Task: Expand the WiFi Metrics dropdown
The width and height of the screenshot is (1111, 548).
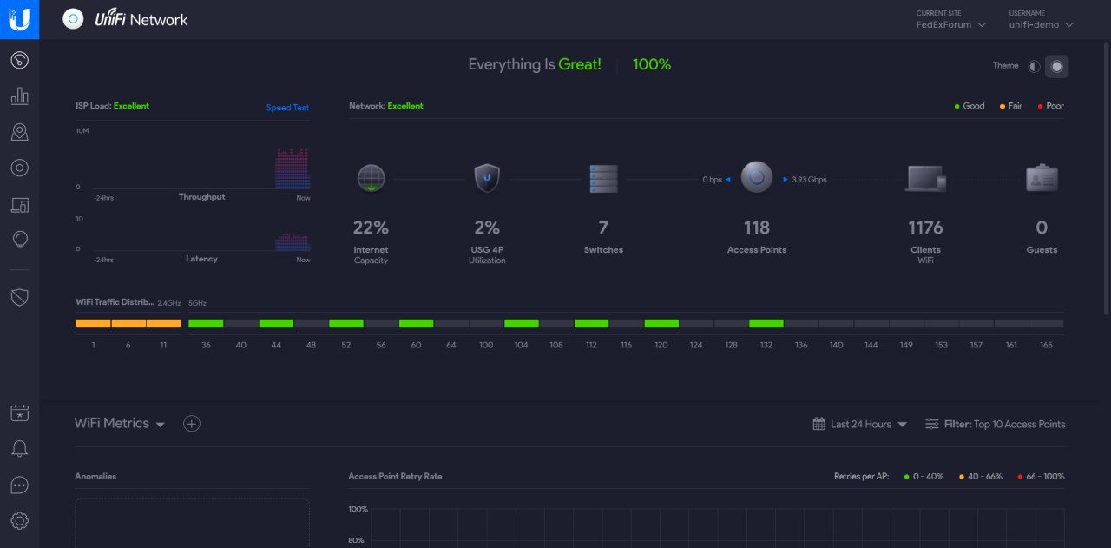Action: [120, 424]
